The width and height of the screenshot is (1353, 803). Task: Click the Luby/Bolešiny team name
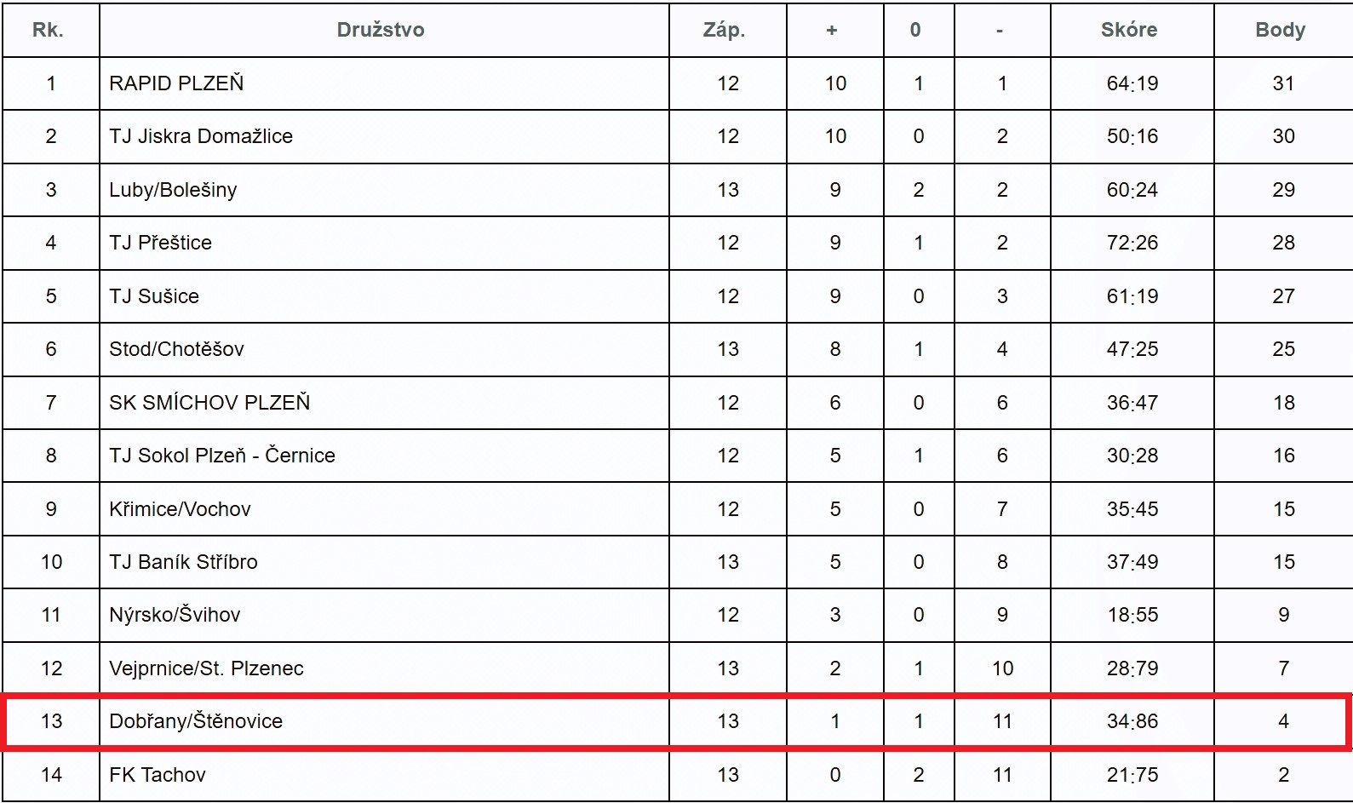point(173,190)
